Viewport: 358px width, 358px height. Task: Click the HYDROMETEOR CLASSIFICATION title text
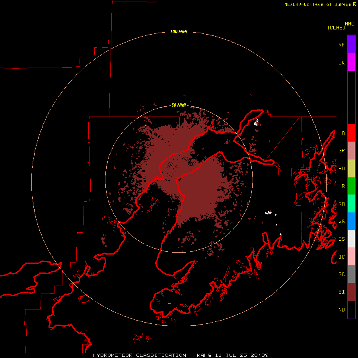click(140, 355)
